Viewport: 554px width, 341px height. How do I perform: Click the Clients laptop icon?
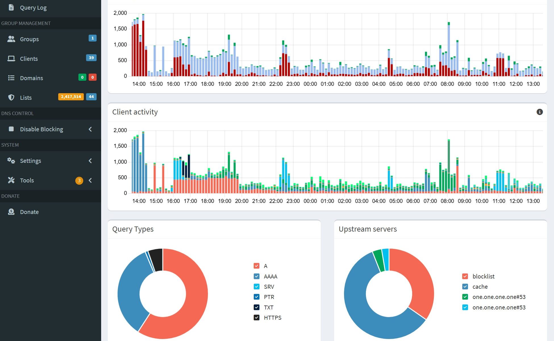[11, 59]
